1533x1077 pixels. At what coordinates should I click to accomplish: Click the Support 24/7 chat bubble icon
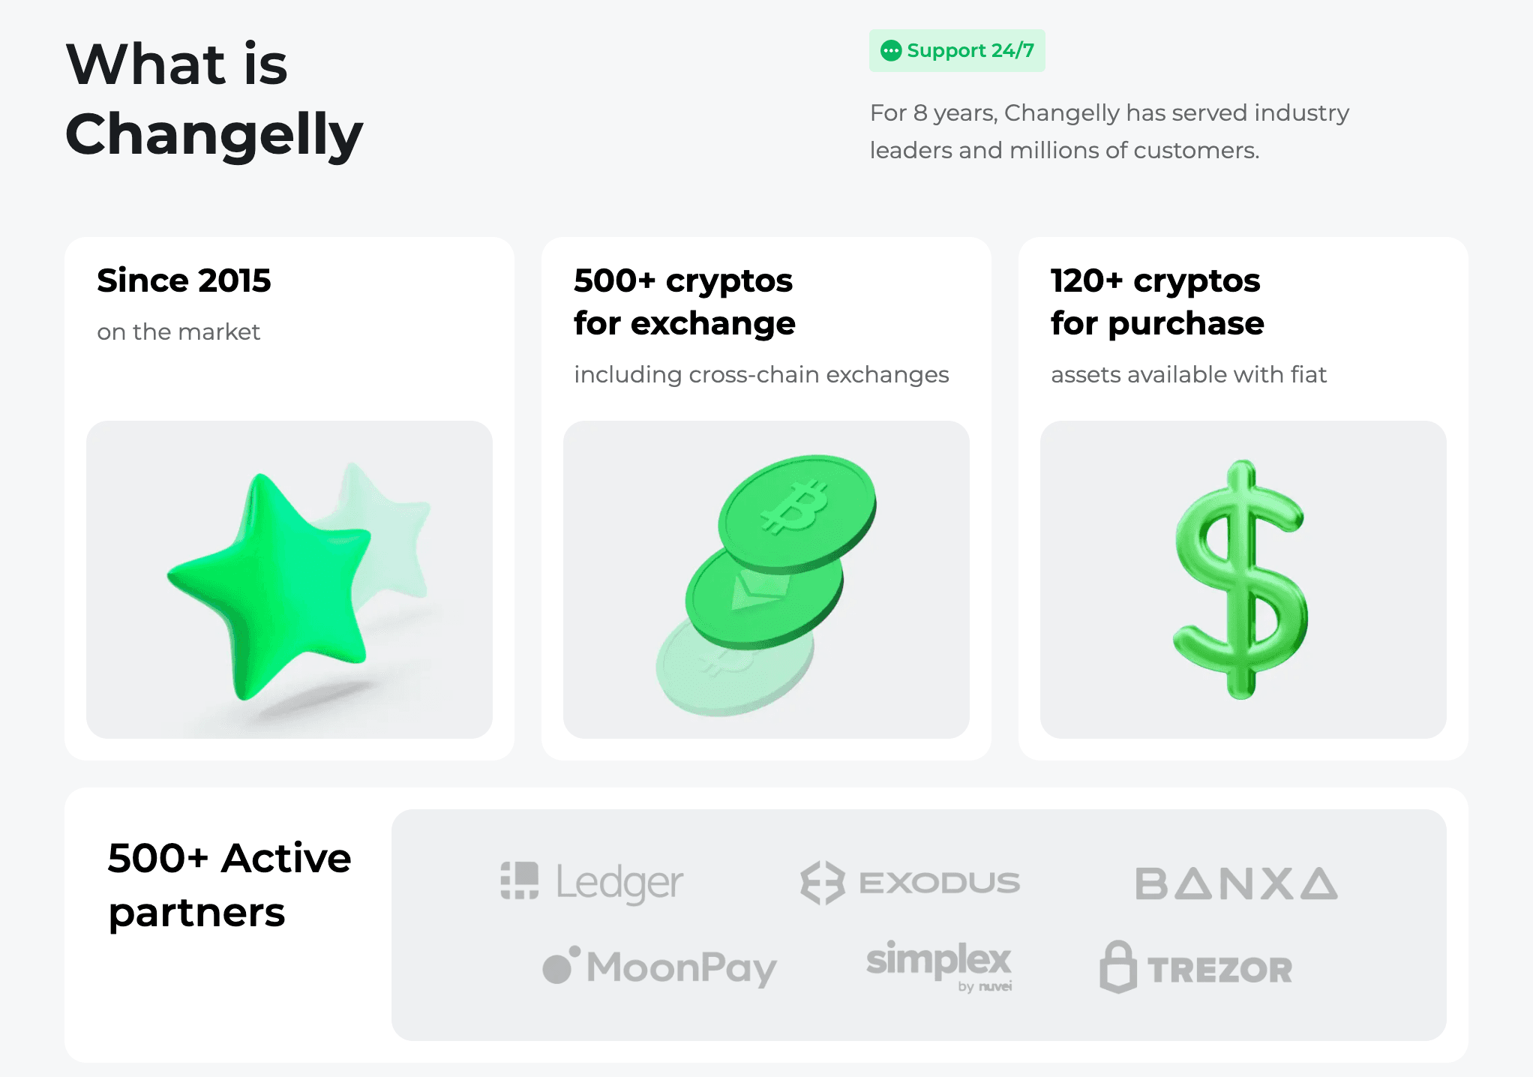click(x=890, y=51)
